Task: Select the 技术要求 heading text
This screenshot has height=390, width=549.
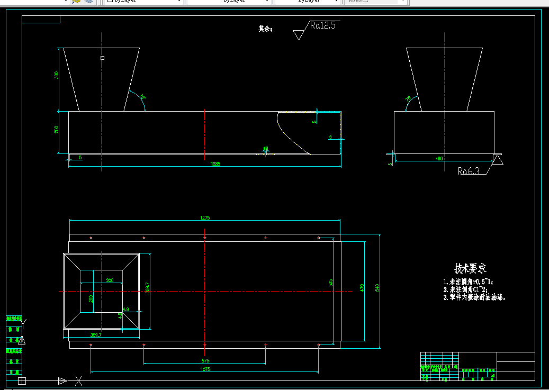Action: pos(470,268)
